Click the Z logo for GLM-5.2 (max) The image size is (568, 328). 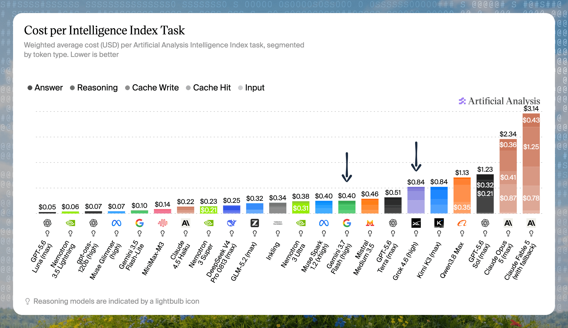click(255, 223)
